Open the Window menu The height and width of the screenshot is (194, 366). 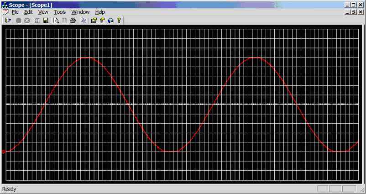pos(80,12)
